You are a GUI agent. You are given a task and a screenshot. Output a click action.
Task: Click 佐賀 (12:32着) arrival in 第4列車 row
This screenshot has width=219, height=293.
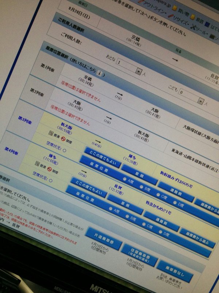117,189
